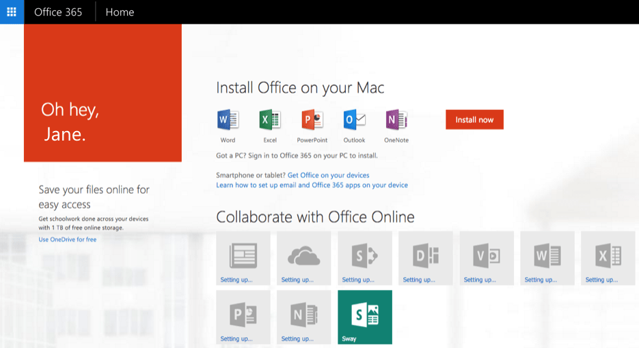Click the Word label under the icon

coord(228,140)
